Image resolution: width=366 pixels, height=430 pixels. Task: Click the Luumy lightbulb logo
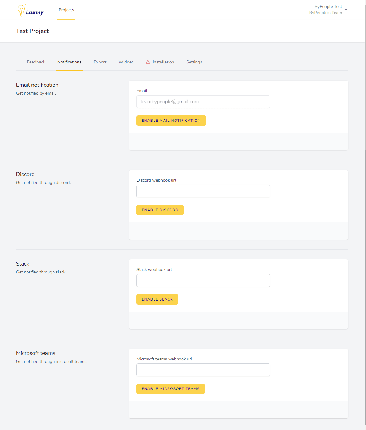click(x=21, y=10)
